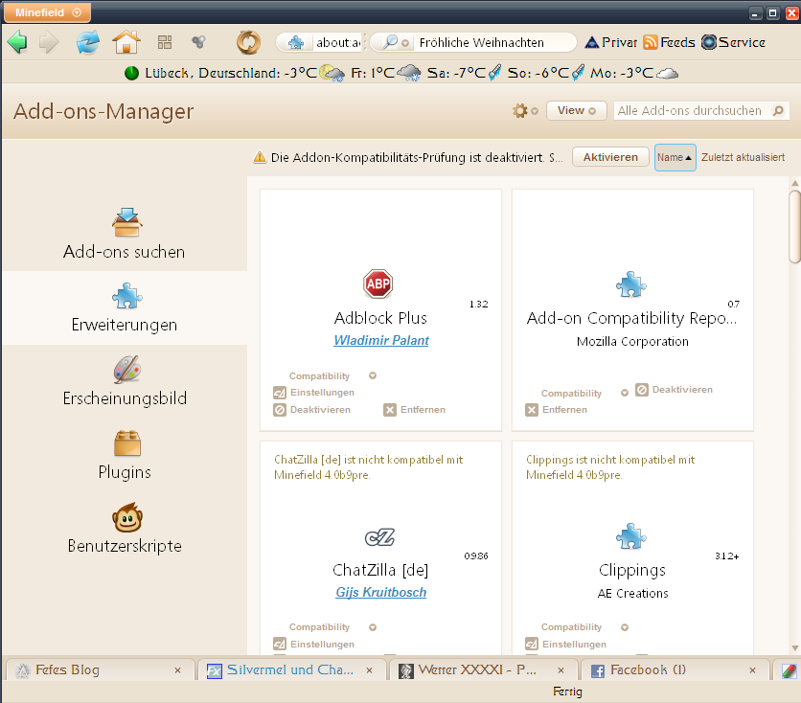Select the Erscheinungsbild category

tap(125, 381)
